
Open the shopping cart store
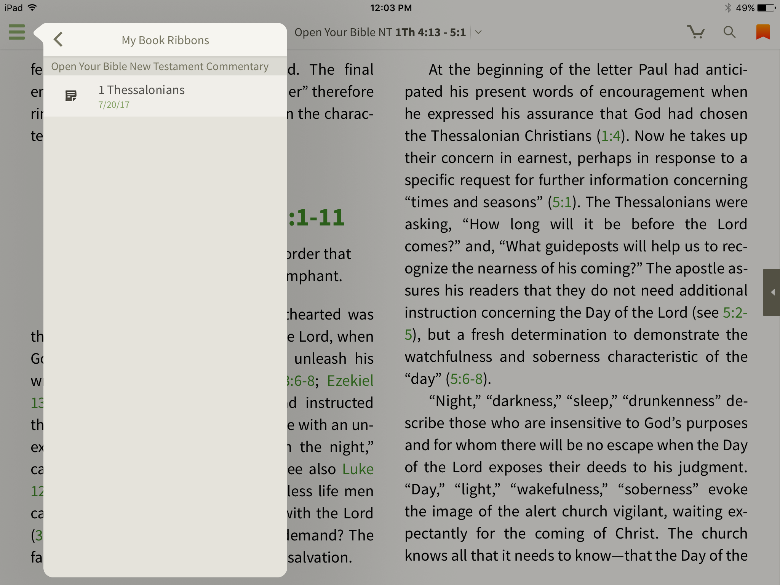(x=696, y=32)
